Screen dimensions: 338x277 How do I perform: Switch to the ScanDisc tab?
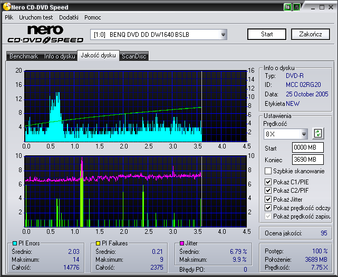pos(134,56)
